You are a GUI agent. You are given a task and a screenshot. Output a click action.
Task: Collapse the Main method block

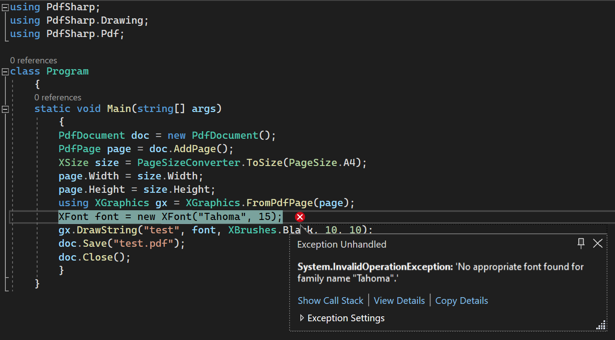5,109
